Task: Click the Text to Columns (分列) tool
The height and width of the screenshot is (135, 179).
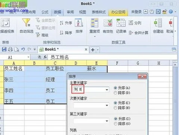Action: coord(135,23)
